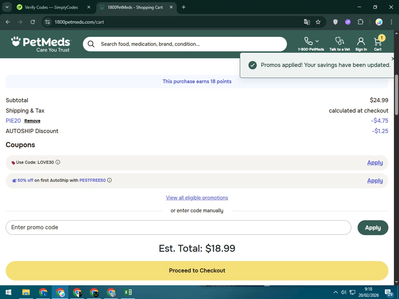Click PESTFREE50 info circle icon

coord(109,180)
